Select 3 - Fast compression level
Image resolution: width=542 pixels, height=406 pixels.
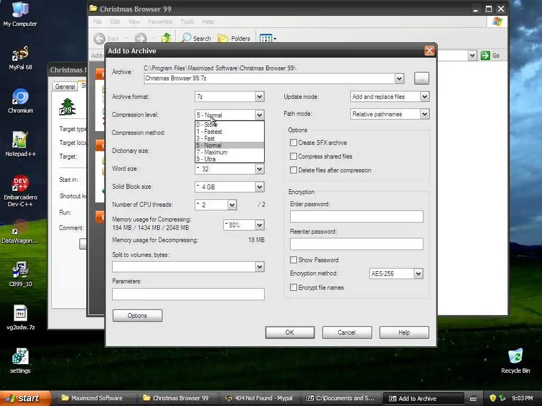(230, 139)
